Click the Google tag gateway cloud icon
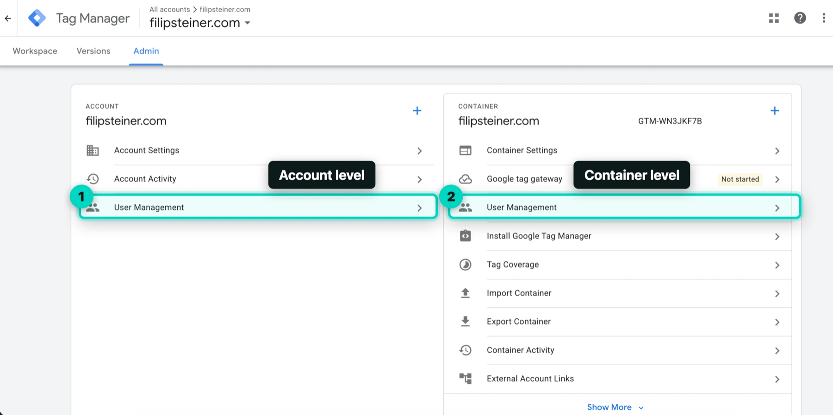833x415 pixels. coord(465,179)
